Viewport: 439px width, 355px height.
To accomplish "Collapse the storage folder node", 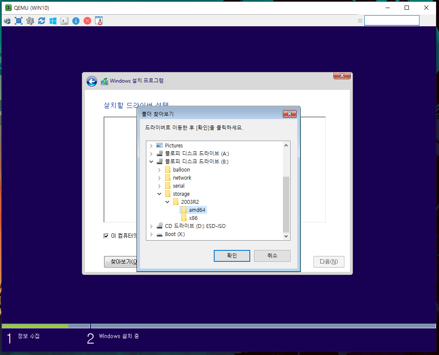I will pyautogui.click(x=159, y=194).
